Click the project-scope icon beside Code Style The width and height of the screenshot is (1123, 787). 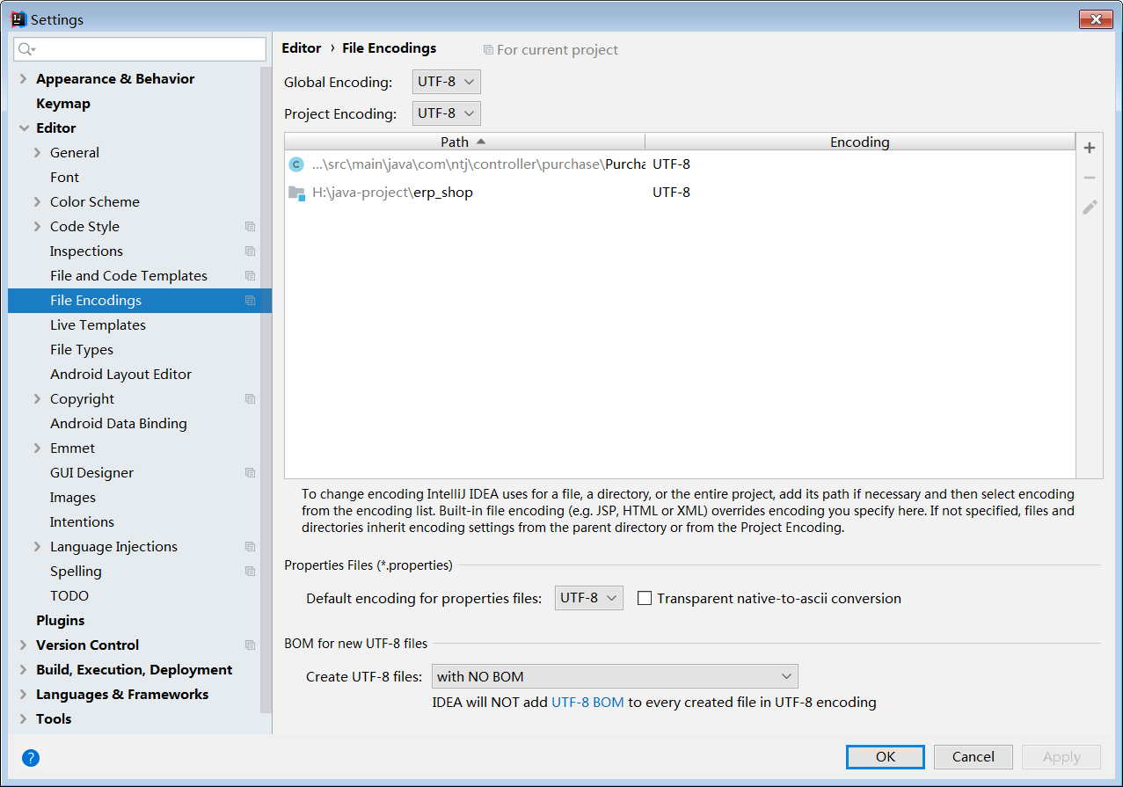tap(250, 227)
